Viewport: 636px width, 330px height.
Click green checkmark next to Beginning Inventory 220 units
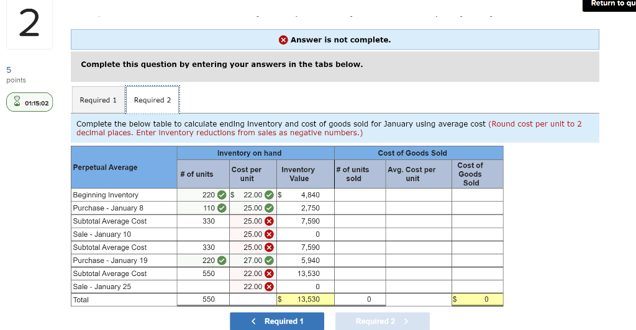(222, 195)
